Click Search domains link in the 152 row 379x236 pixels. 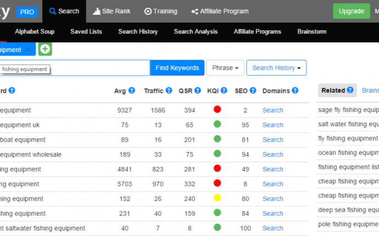(x=272, y=199)
